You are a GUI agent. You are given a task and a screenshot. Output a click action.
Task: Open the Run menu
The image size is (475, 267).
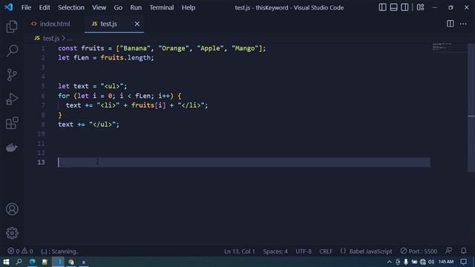coord(136,7)
